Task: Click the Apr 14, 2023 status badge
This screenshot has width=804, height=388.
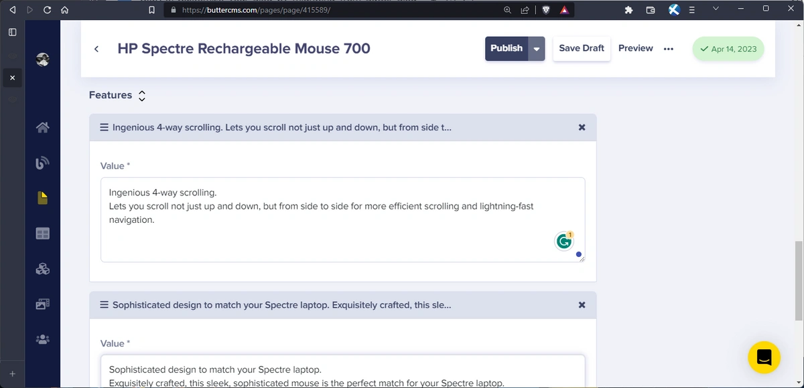Action: 728,49
